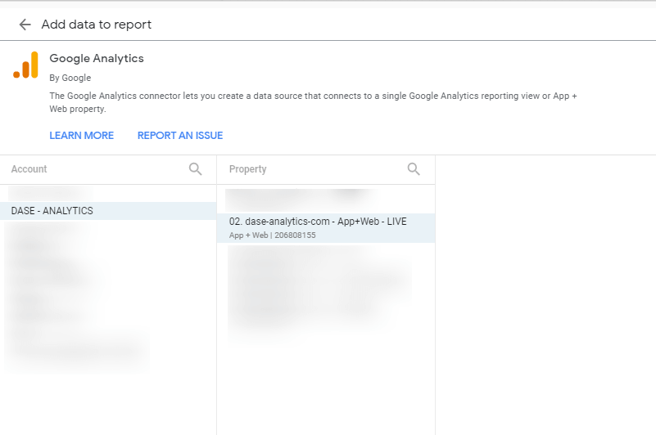Click the App + Web | 206808155 subtitle
The width and height of the screenshot is (656, 435).
point(273,235)
